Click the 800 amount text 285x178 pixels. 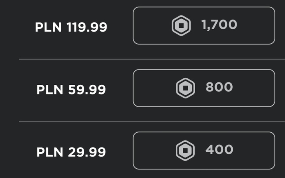pos(219,87)
